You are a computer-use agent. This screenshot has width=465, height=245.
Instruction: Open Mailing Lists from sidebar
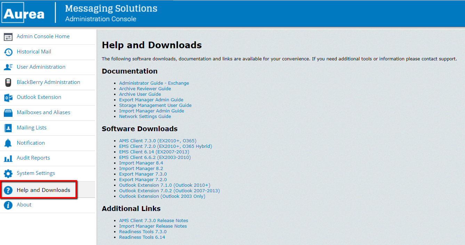(x=32, y=128)
